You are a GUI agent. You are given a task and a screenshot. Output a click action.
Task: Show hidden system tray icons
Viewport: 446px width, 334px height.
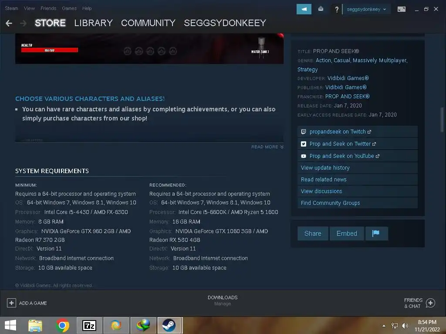click(384, 326)
